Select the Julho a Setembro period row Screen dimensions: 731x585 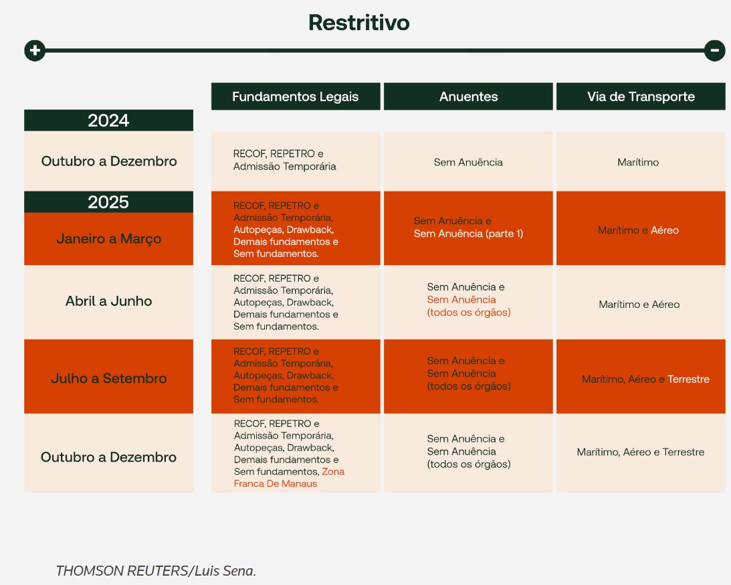108,378
